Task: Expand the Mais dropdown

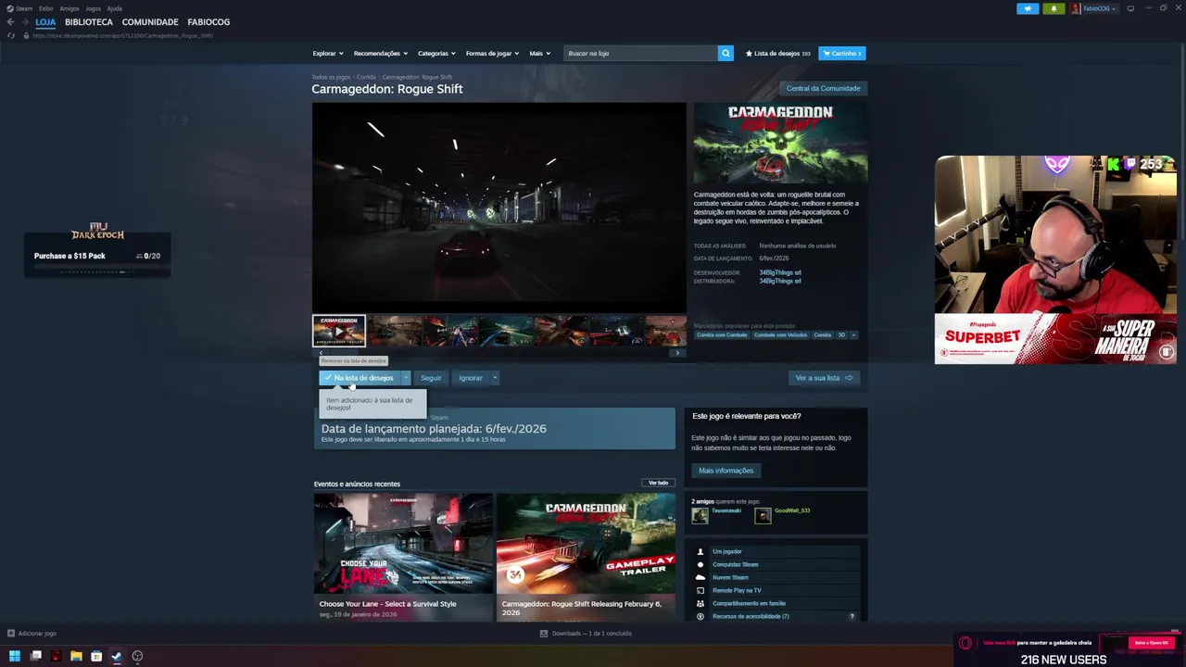Action: (x=540, y=54)
